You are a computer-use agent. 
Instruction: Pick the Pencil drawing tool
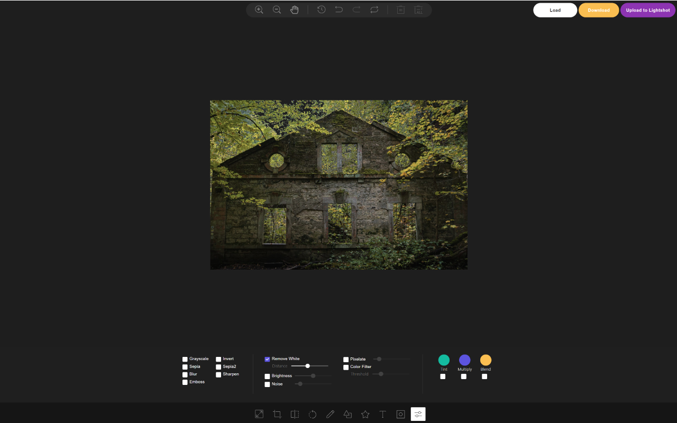tap(330, 414)
